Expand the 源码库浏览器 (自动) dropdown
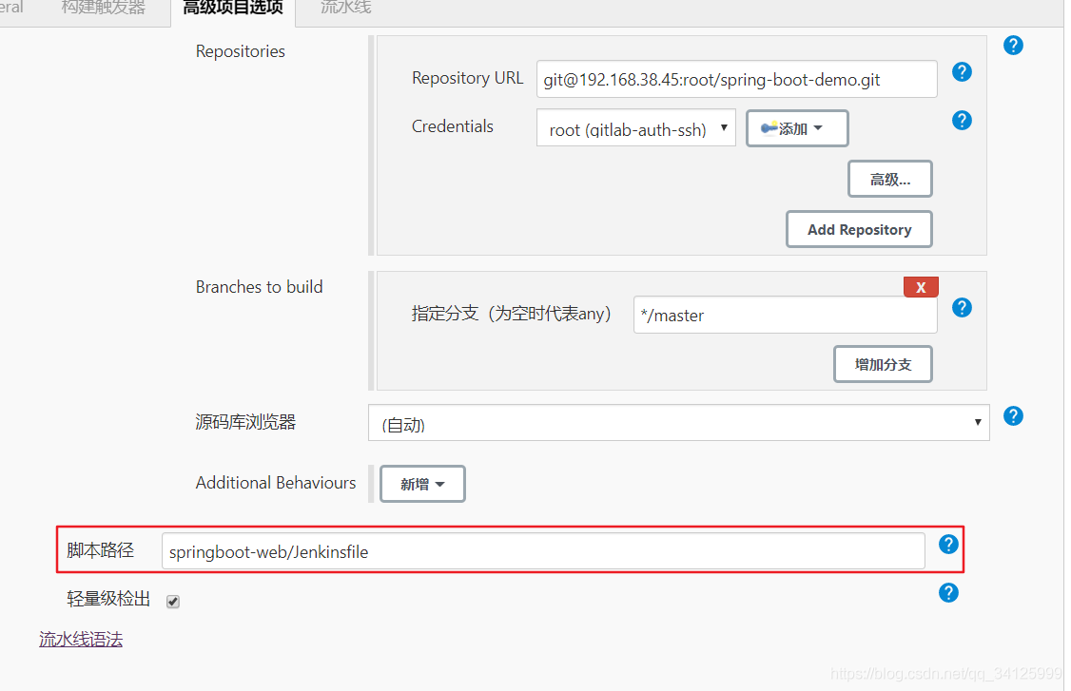The height and width of the screenshot is (691, 1071). pyautogui.click(x=678, y=423)
